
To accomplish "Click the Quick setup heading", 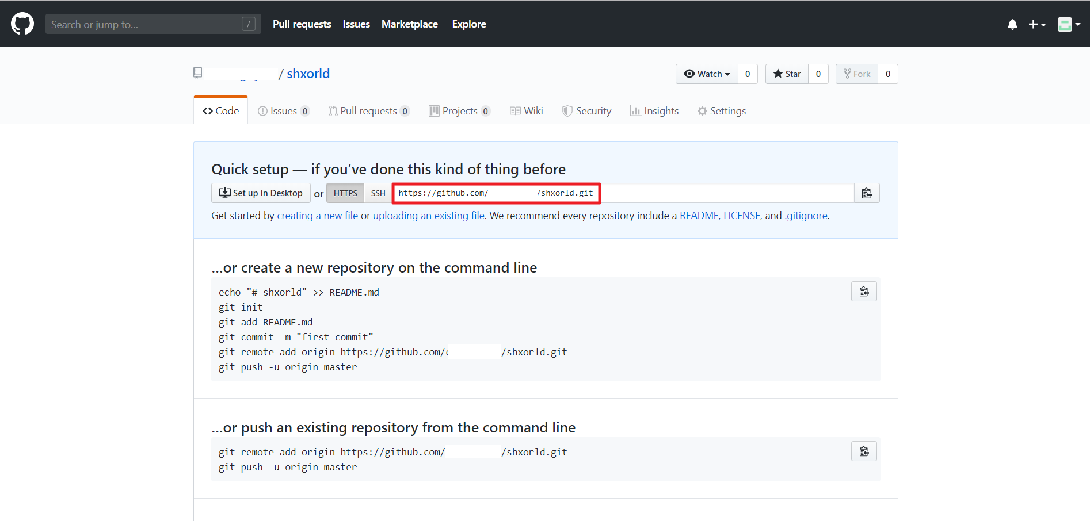I will click(x=388, y=169).
